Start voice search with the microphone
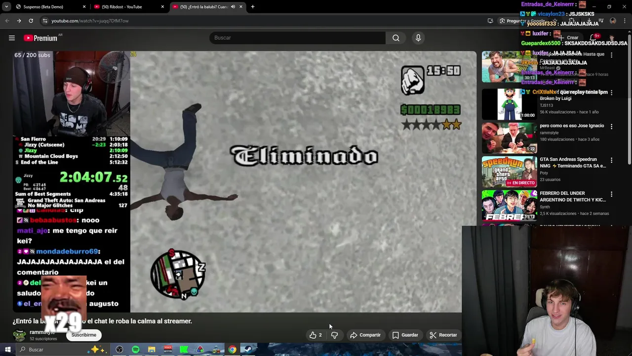 pos(418,38)
